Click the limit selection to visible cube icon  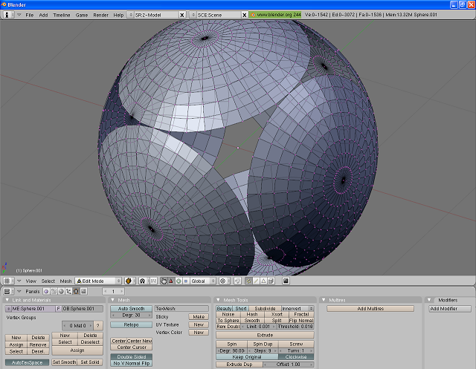click(271, 281)
